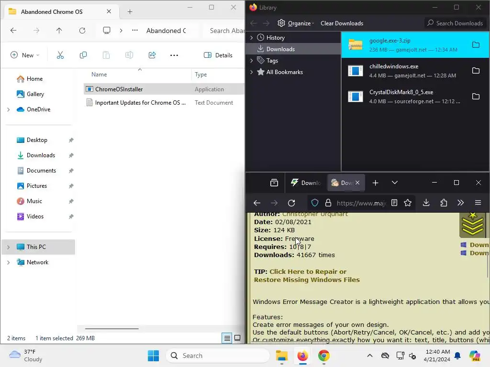Open Firefox tracking protection shield

point(315,203)
